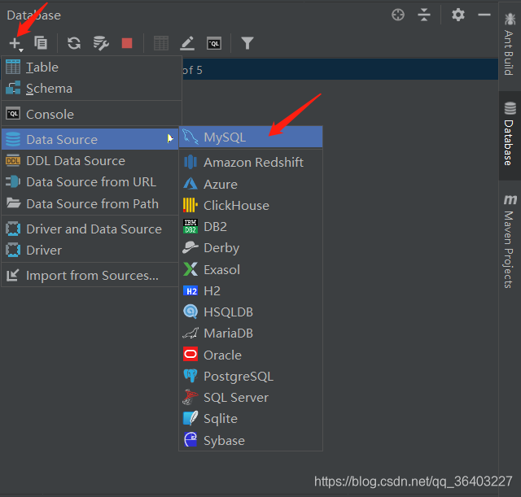Expand the Data Source submenu arrow

pos(170,139)
